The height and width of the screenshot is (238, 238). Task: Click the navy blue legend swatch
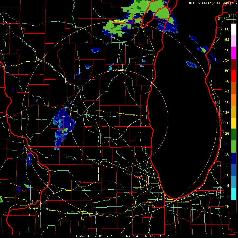(234, 158)
